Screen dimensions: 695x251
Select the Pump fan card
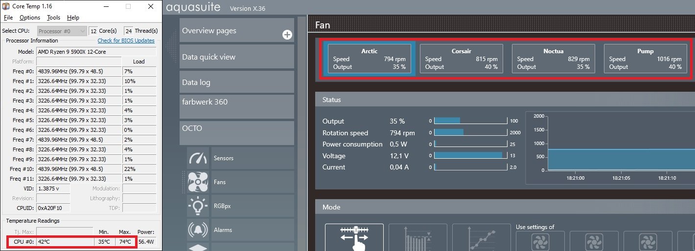click(x=646, y=59)
